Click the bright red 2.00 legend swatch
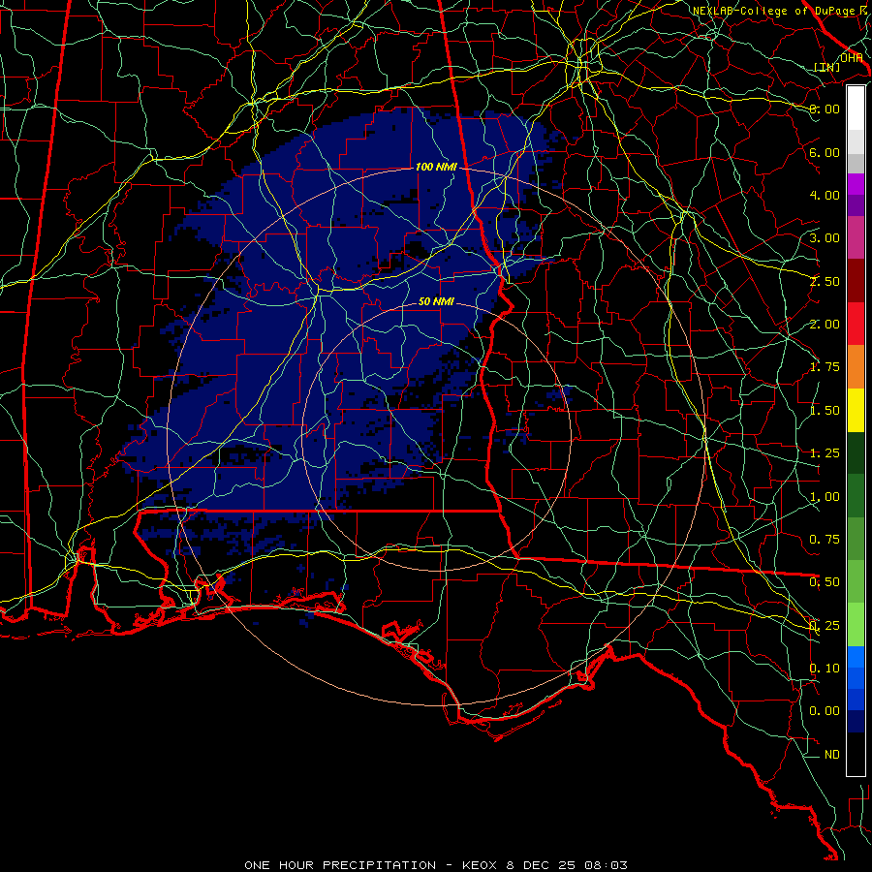 point(856,324)
